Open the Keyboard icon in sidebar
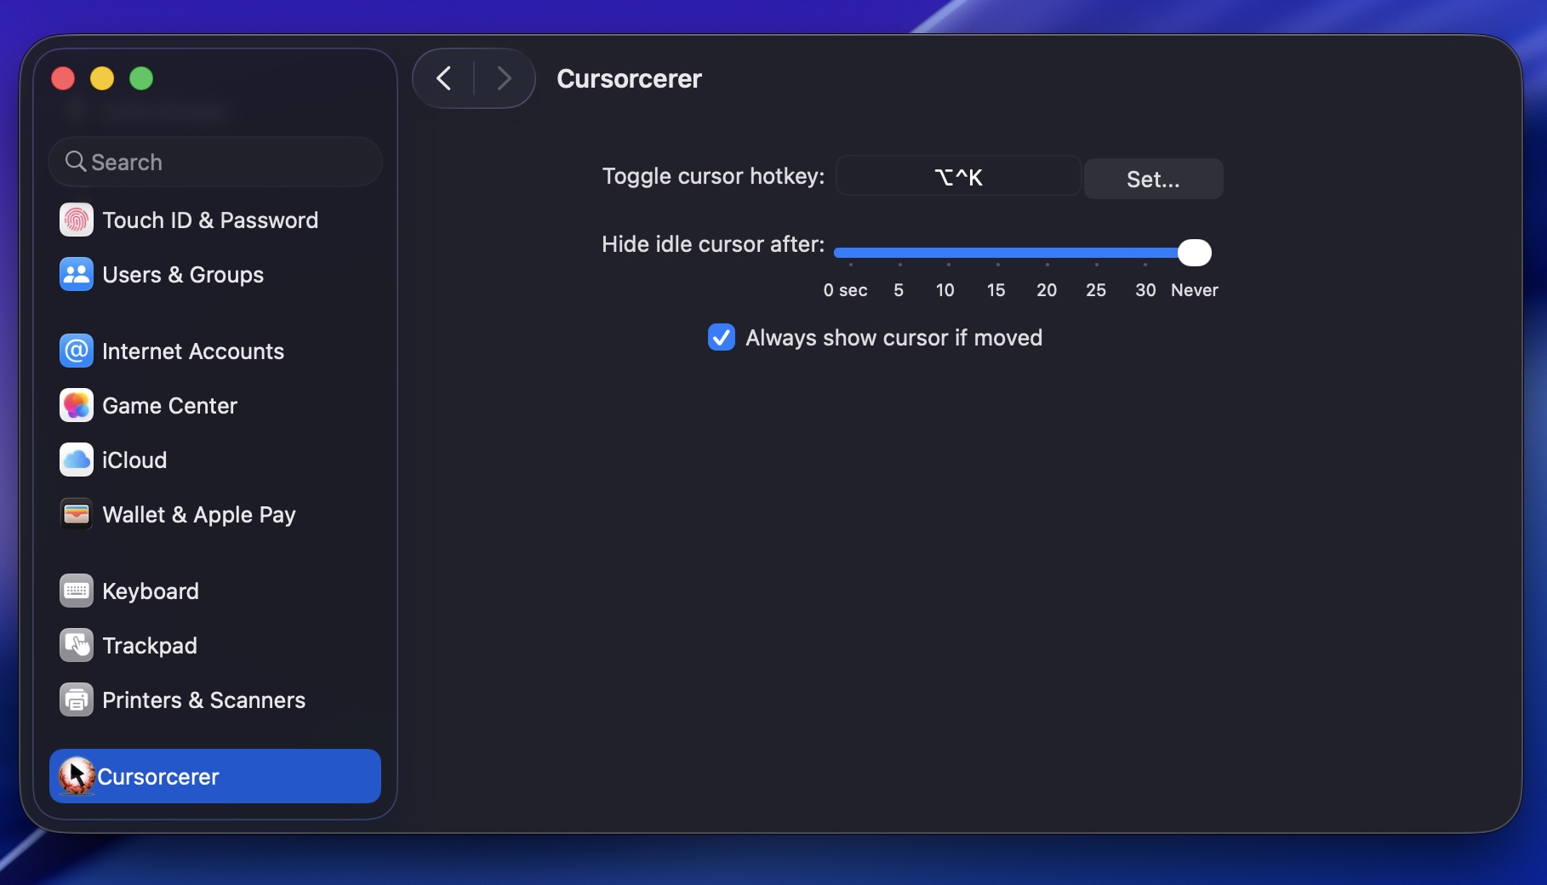Viewport: 1547px width, 885px height. pos(76,591)
